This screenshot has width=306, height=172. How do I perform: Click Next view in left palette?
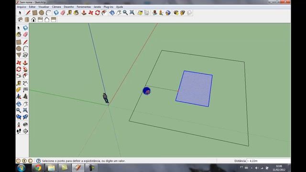pyautogui.click(x=25, y=117)
